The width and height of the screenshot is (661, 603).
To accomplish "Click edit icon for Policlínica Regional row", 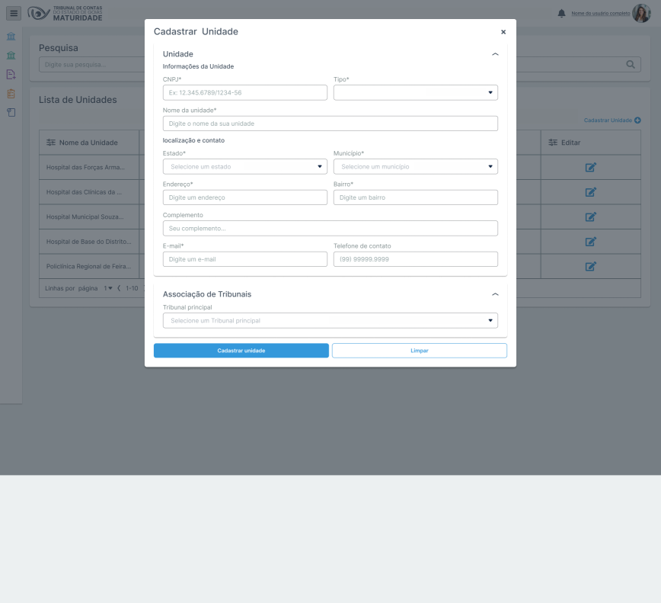I will [x=590, y=266].
